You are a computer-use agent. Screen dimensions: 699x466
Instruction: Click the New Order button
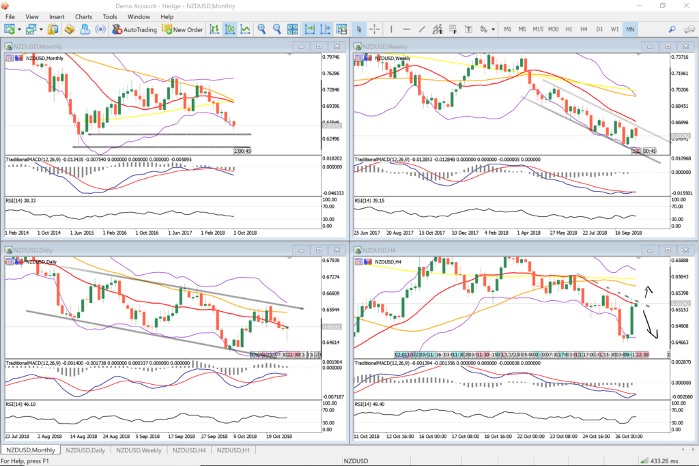coord(183,29)
